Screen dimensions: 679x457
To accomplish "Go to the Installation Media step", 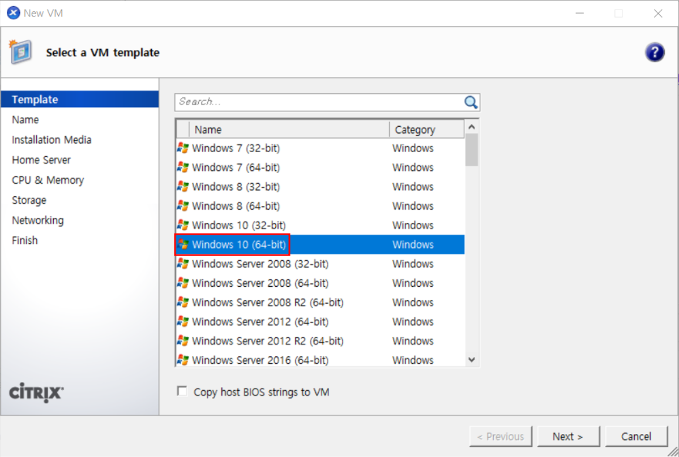I will click(x=52, y=140).
